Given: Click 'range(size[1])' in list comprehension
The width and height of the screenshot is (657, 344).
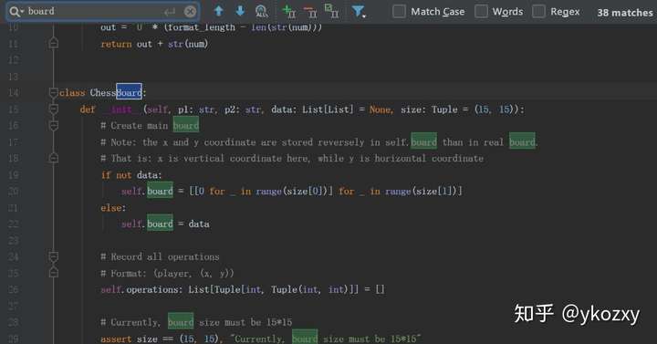Looking at the screenshot, I should click(421, 191).
